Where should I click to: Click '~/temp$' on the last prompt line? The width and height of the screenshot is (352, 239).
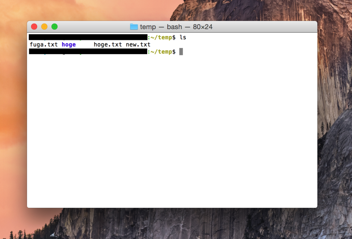[163, 52]
